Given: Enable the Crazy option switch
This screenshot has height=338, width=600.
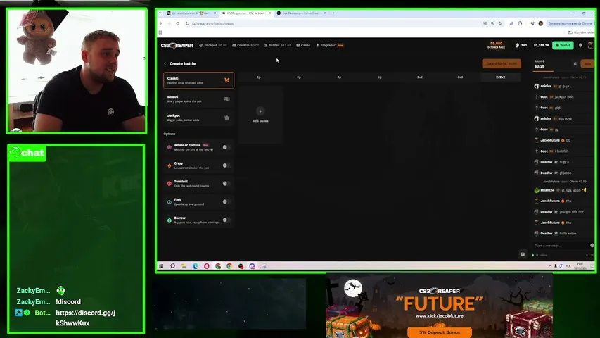Looking at the screenshot, I should (226, 165).
